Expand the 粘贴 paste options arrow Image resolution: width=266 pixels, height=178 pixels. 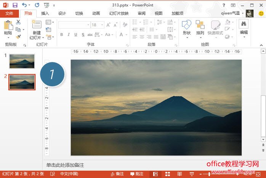point(8,38)
